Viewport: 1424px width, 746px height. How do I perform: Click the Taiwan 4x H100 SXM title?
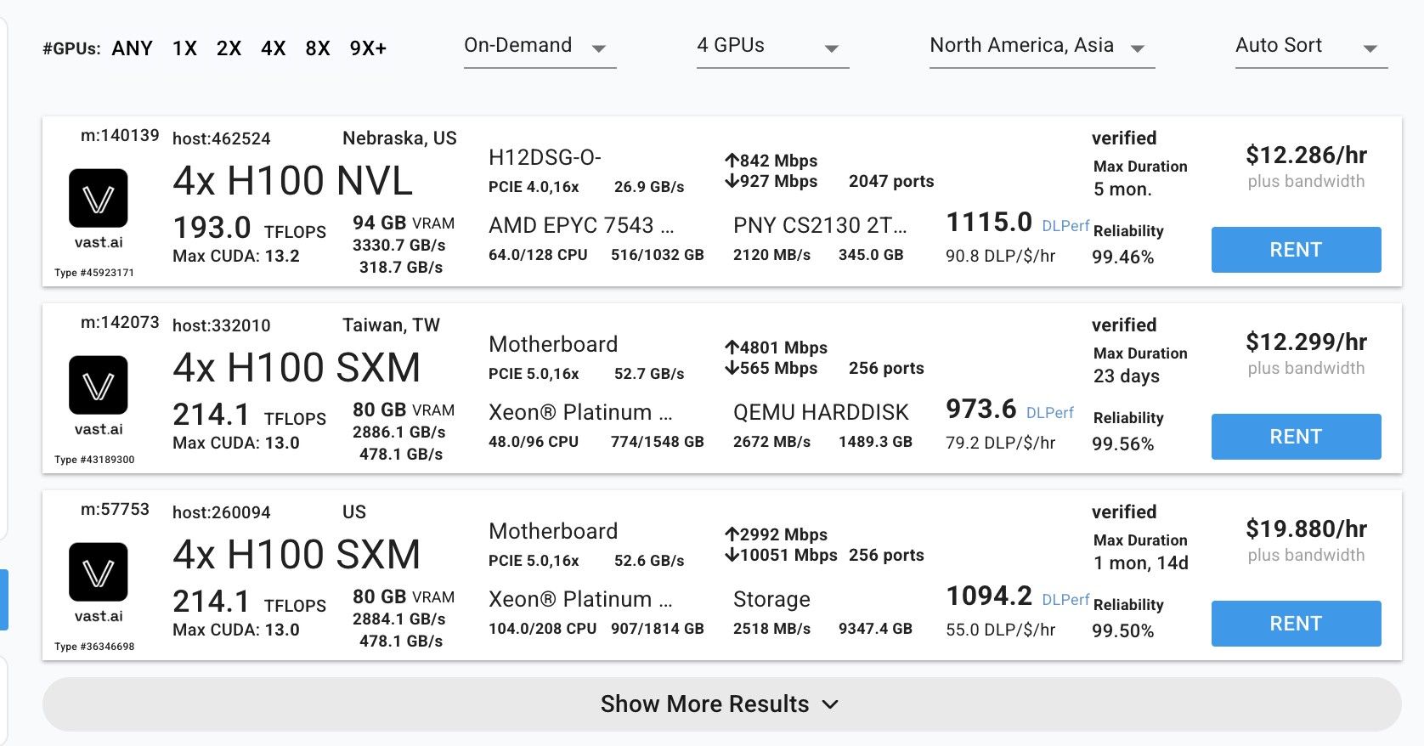297,368
